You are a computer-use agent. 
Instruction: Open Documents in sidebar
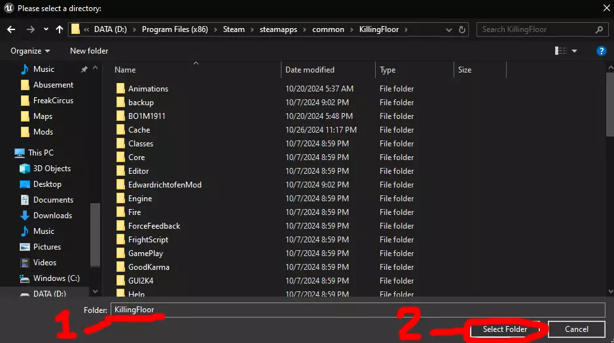coord(53,200)
